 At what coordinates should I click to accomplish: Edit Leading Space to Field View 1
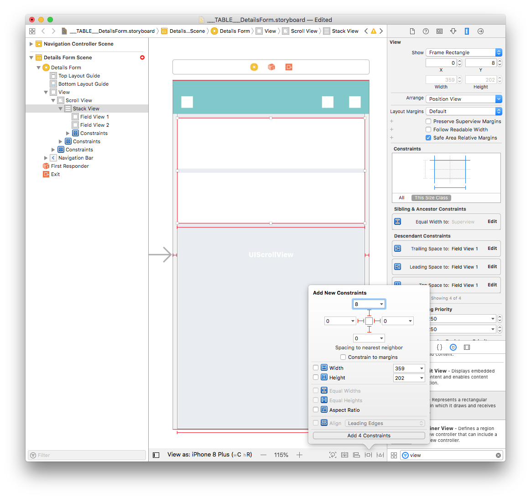(x=492, y=267)
